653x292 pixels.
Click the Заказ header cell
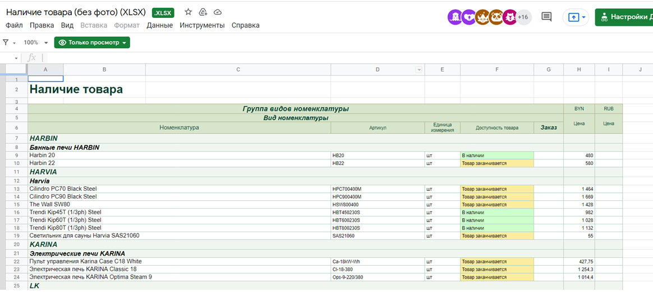point(549,128)
